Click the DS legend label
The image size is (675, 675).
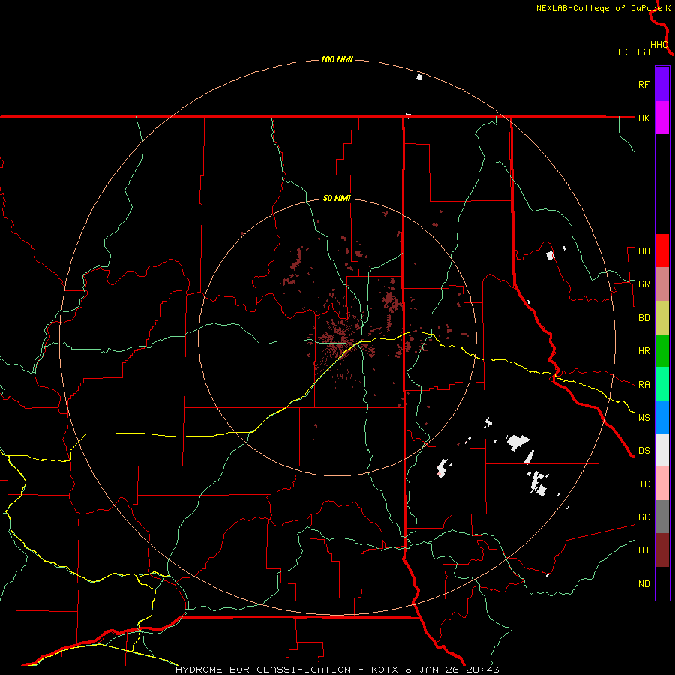[x=643, y=451]
